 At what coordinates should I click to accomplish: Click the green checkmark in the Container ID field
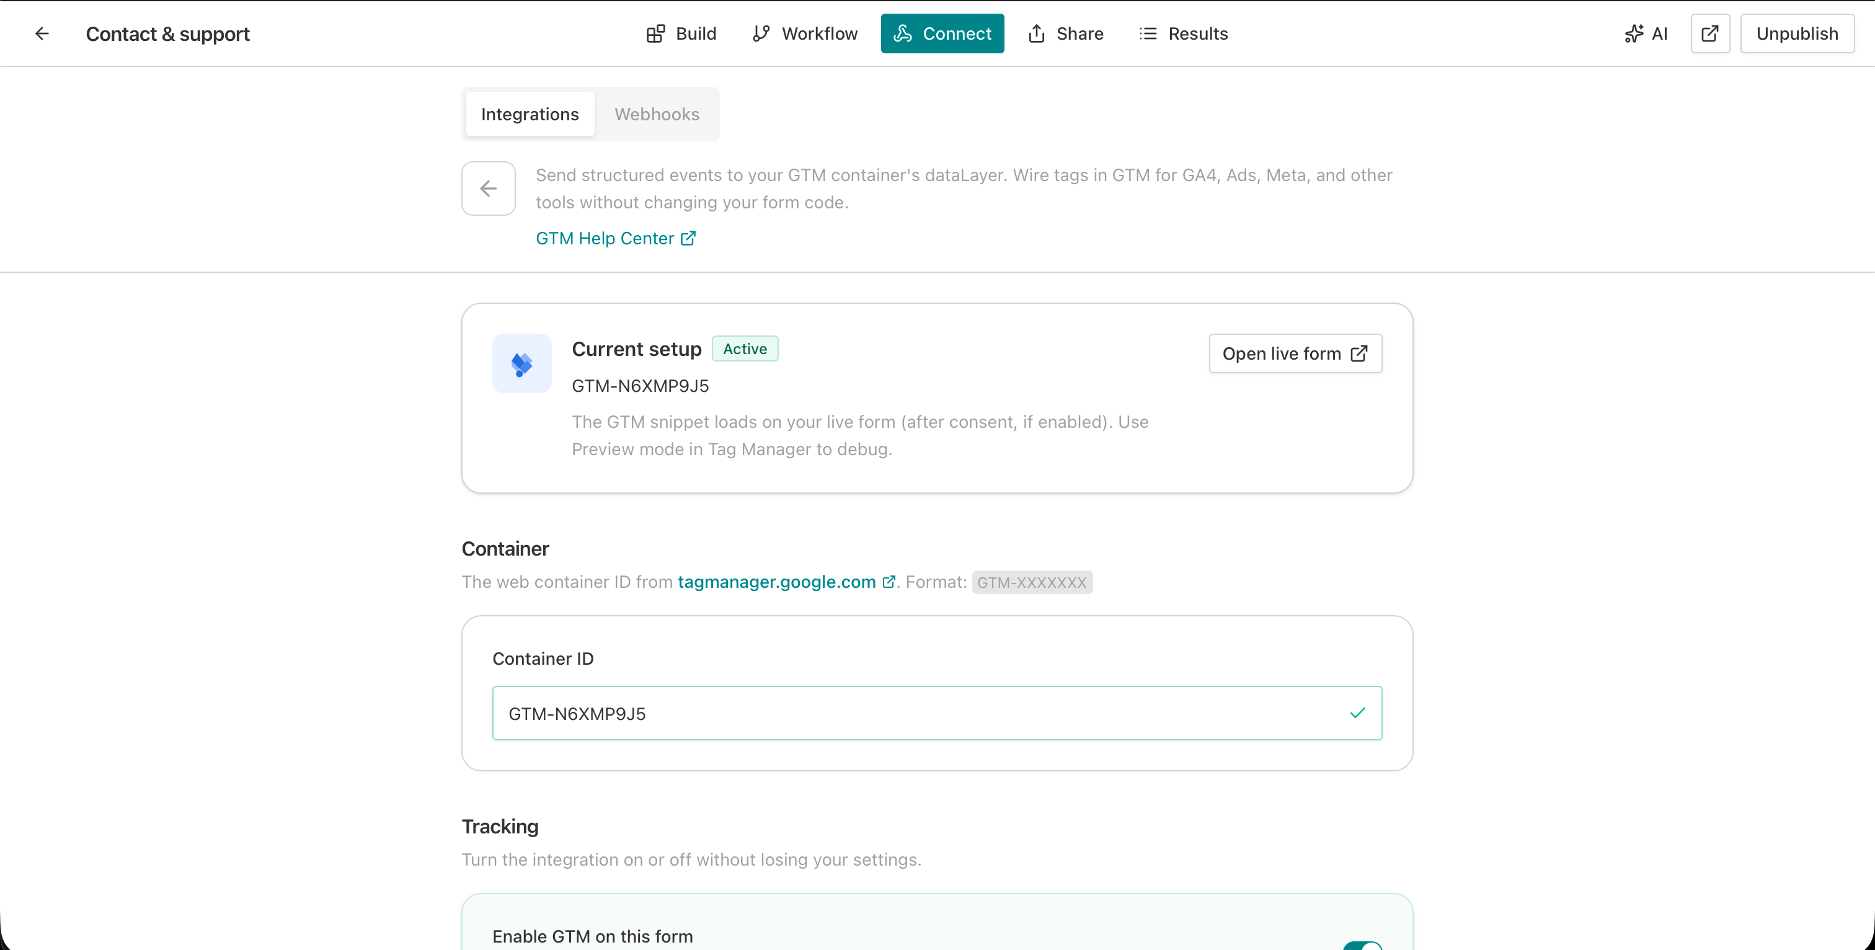click(1357, 713)
